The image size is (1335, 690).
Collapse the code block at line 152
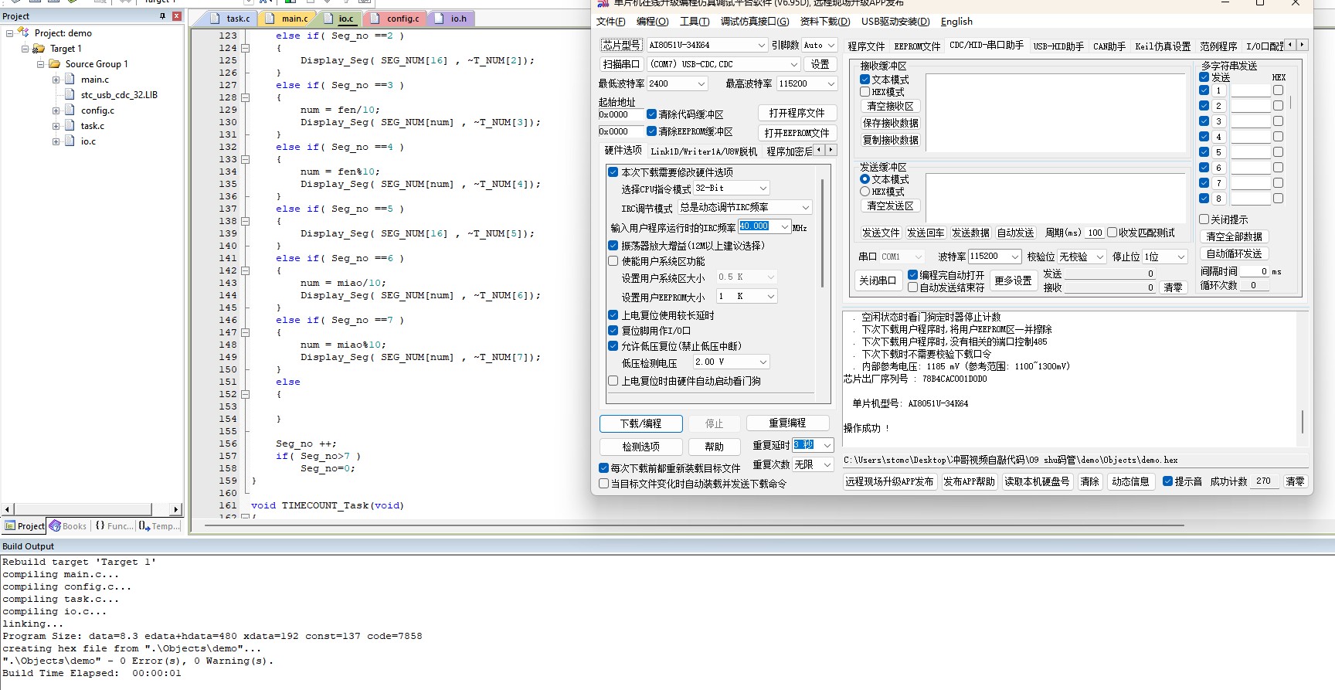click(x=245, y=394)
